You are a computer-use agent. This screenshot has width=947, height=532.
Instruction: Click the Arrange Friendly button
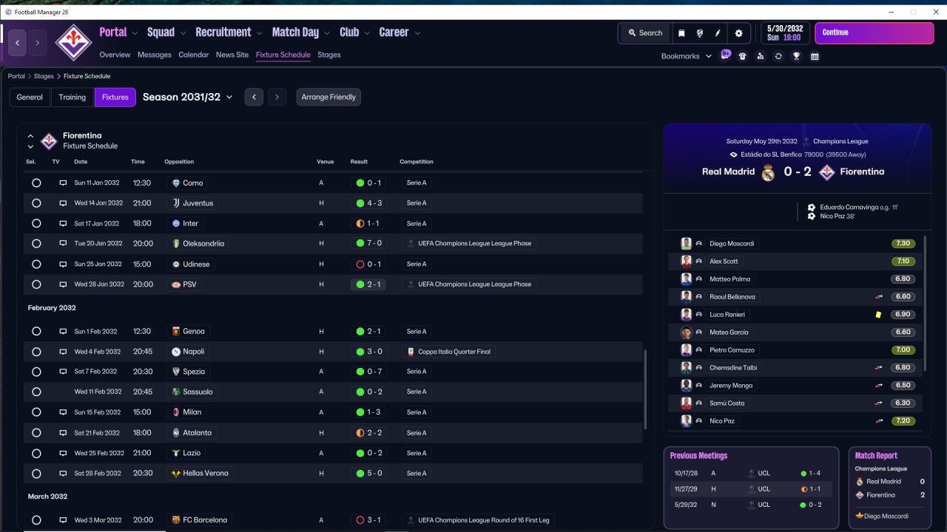(328, 97)
